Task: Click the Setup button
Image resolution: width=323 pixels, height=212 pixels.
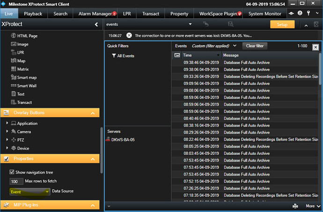Action: [x=282, y=24]
